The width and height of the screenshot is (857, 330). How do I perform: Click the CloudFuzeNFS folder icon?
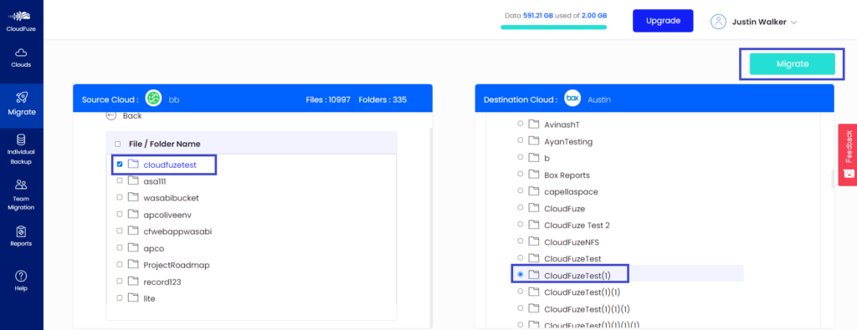pos(533,241)
